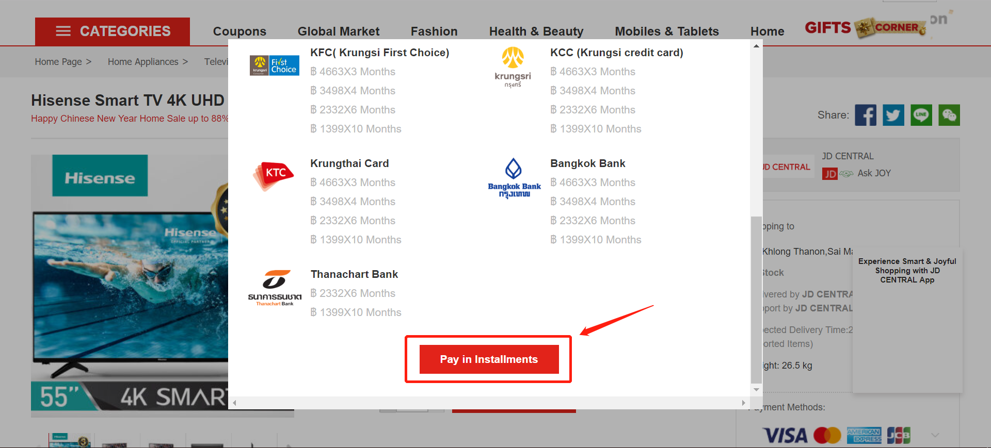Select Thanachart Bank 1399X10 Months plan

point(356,312)
